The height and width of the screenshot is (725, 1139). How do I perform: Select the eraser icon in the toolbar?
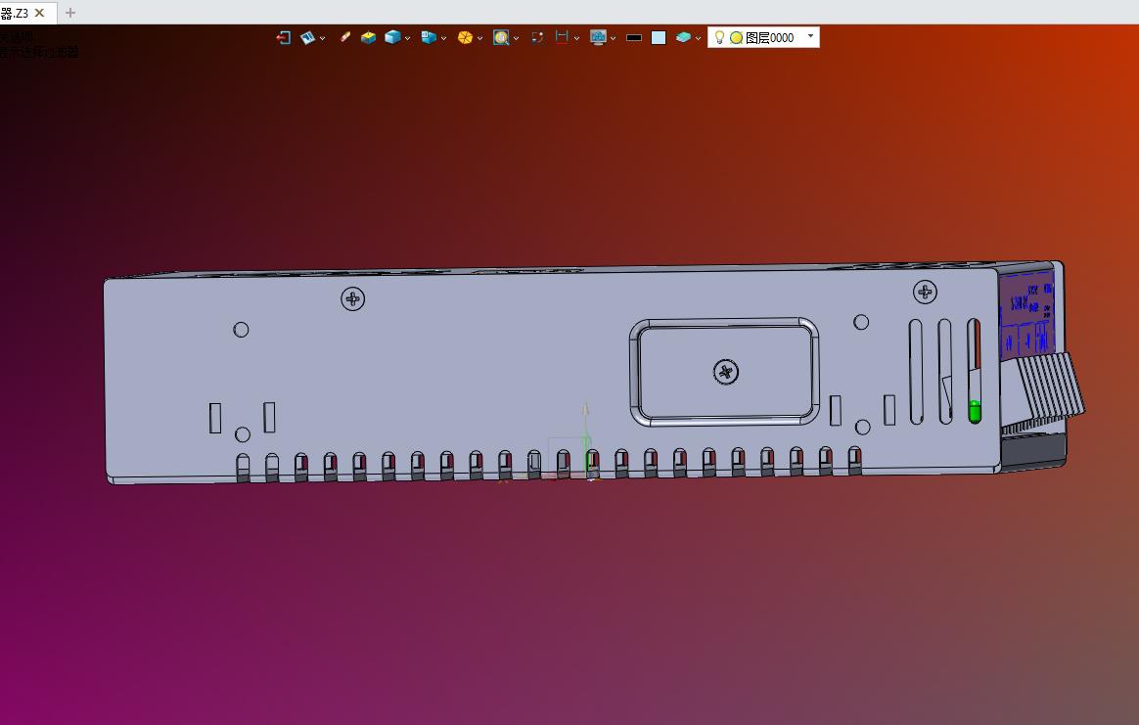pos(345,37)
